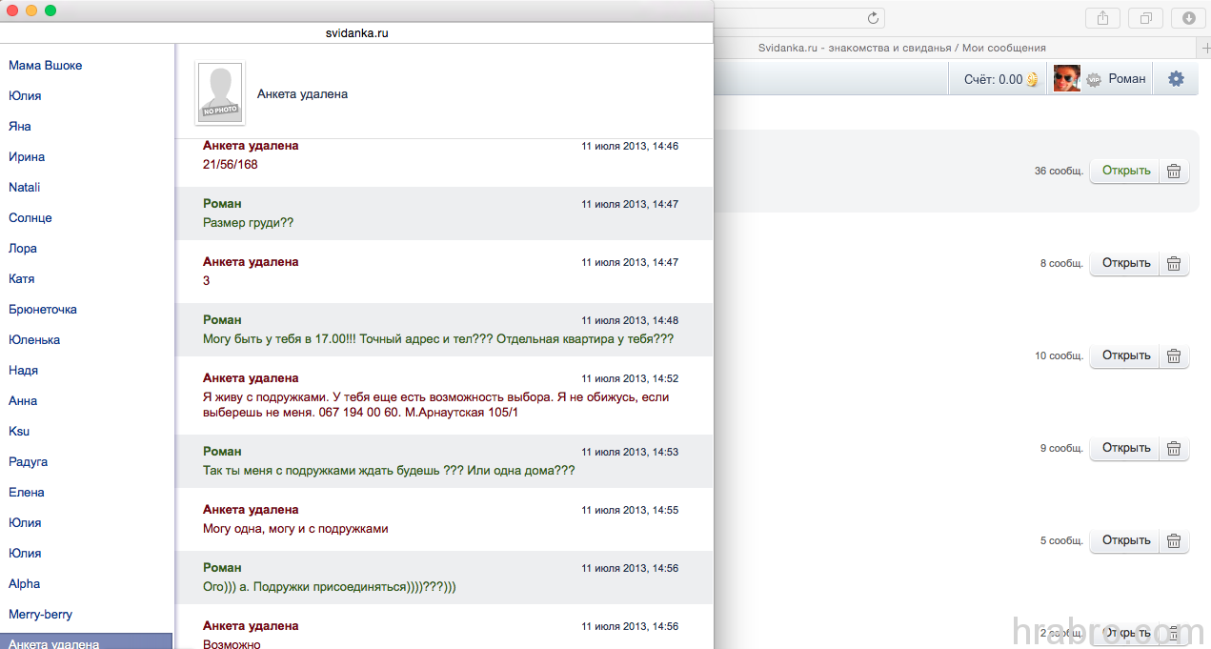Click the Safari share icon
The image size is (1211, 649).
tap(1101, 18)
